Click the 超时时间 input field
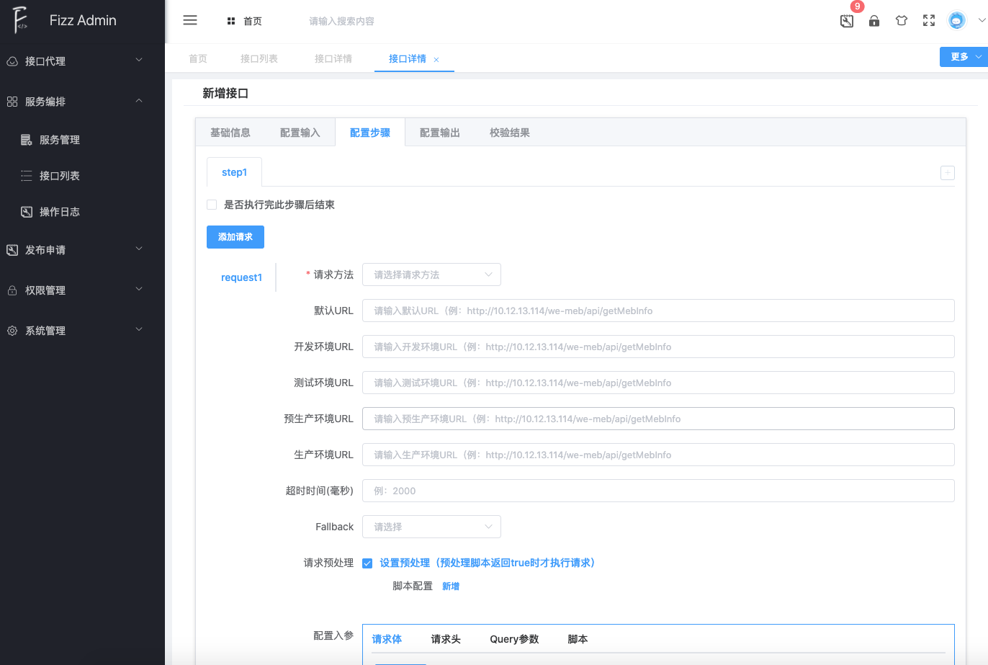 pyautogui.click(x=658, y=491)
